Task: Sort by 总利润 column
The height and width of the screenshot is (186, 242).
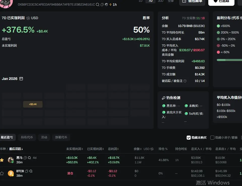Action: coord(113,149)
